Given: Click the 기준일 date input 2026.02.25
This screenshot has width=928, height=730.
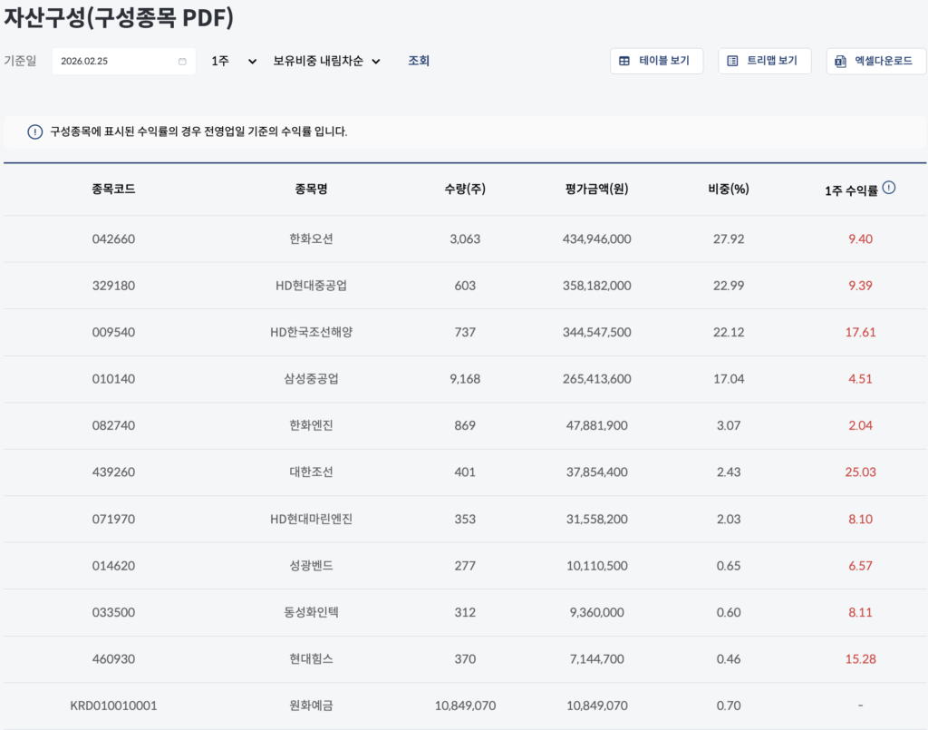Looking at the screenshot, I should tap(113, 62).
